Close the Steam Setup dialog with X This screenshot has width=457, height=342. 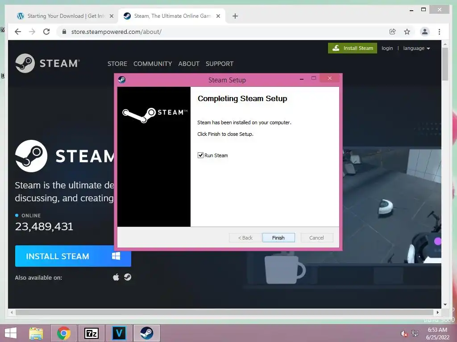click(x=330, y=78)
